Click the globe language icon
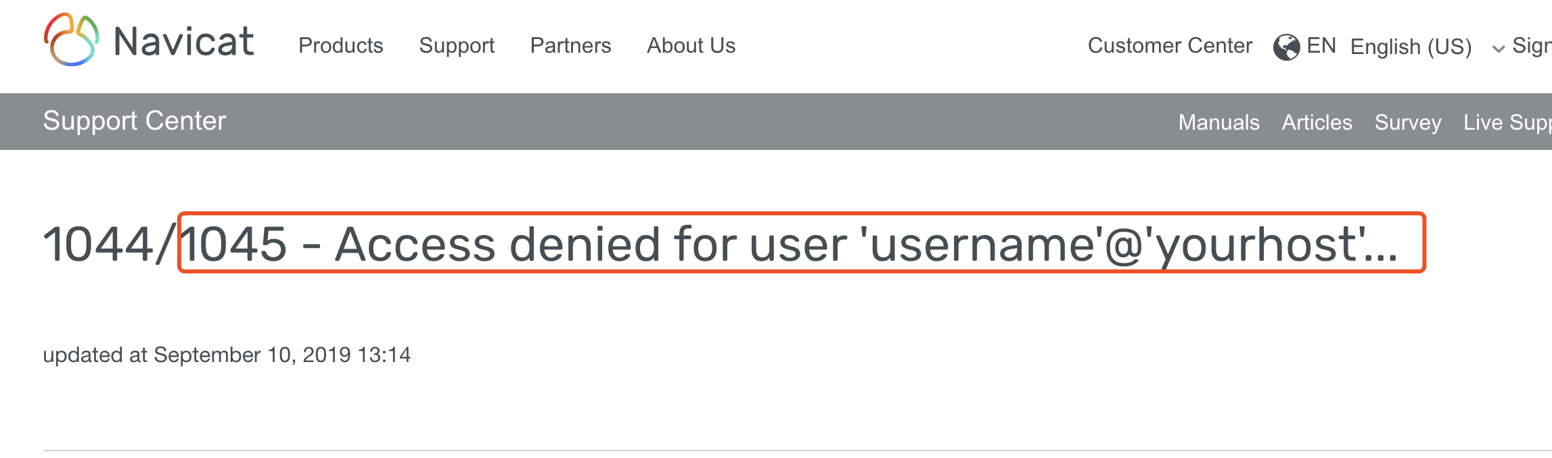Image resolution: width=1552 pixels, height=458 pixels. click(1286, 46)
